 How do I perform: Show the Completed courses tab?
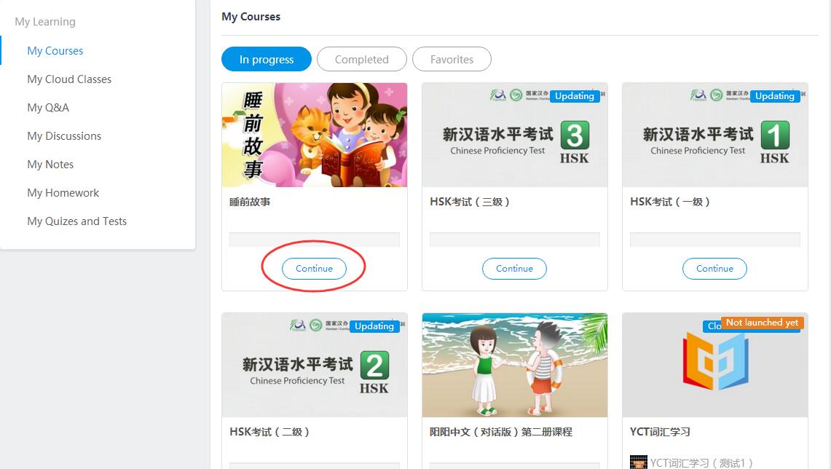[x=362, y=60]
